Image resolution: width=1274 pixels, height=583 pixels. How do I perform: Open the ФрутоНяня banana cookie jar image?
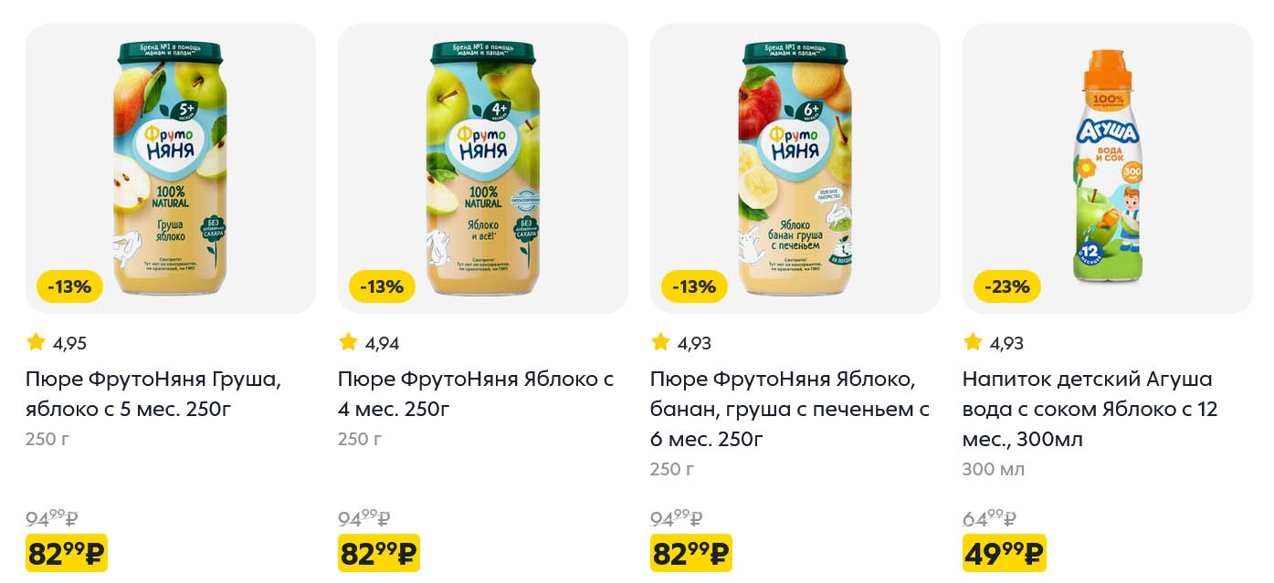[x=795, y=168]
